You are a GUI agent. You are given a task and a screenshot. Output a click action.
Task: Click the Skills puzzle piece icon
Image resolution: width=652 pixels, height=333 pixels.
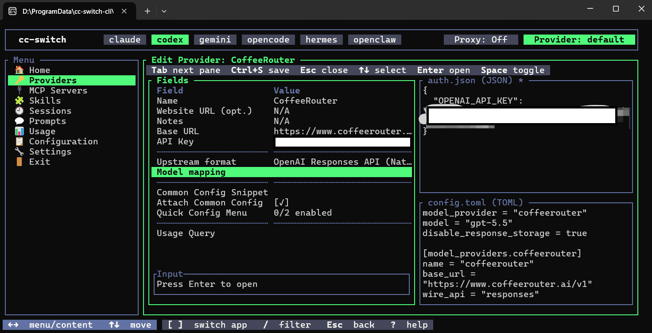(19, 101)
